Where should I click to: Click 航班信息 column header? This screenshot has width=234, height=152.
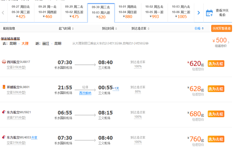[x=9, y=28]
